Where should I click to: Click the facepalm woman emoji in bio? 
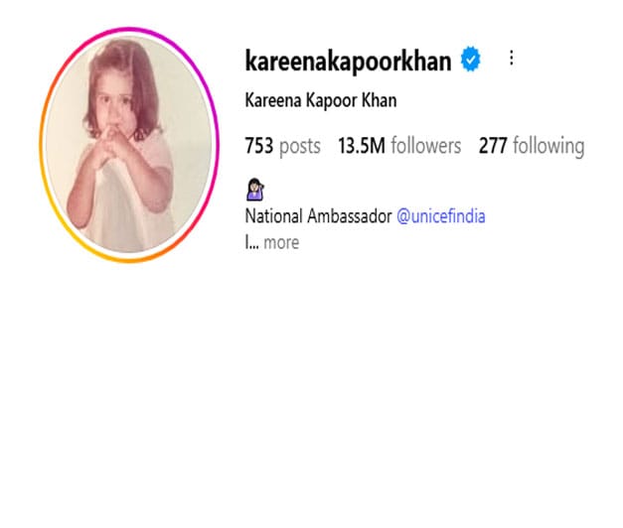pyautogui.click(x=254, y=190)
